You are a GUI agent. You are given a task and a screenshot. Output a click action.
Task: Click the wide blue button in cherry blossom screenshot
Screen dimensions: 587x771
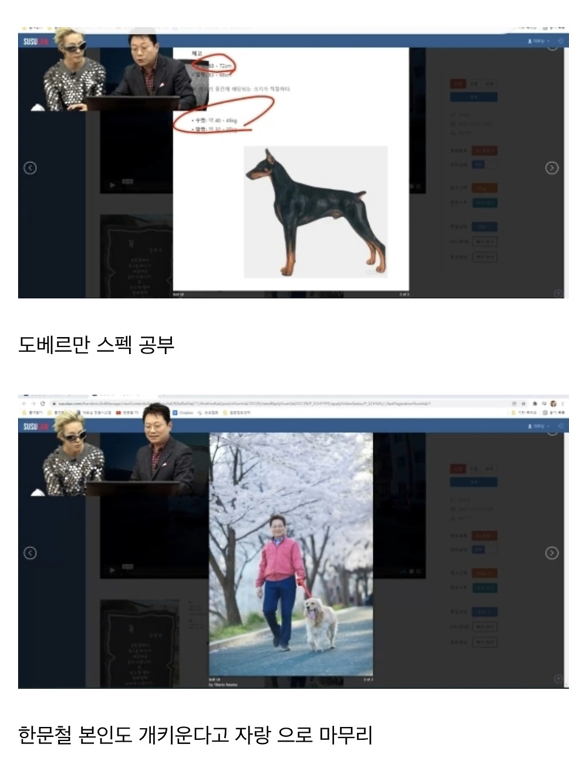[474, 482]
